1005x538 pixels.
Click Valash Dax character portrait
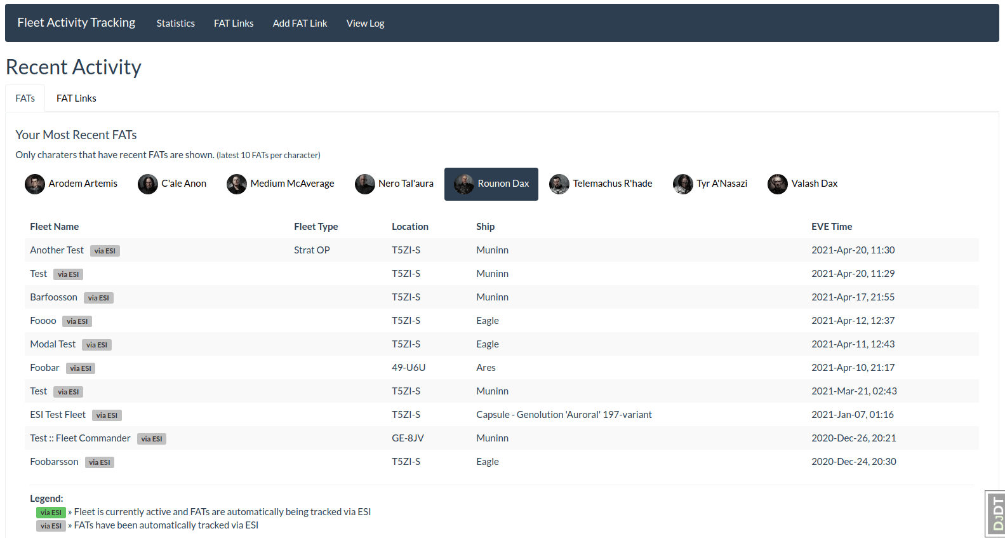(x=778, y=184)
